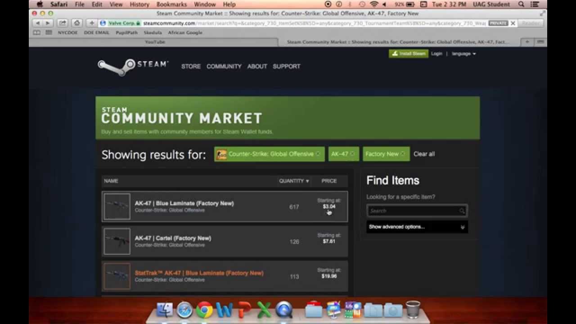
Task: Open the STORE navigation link
Action: 191,66
